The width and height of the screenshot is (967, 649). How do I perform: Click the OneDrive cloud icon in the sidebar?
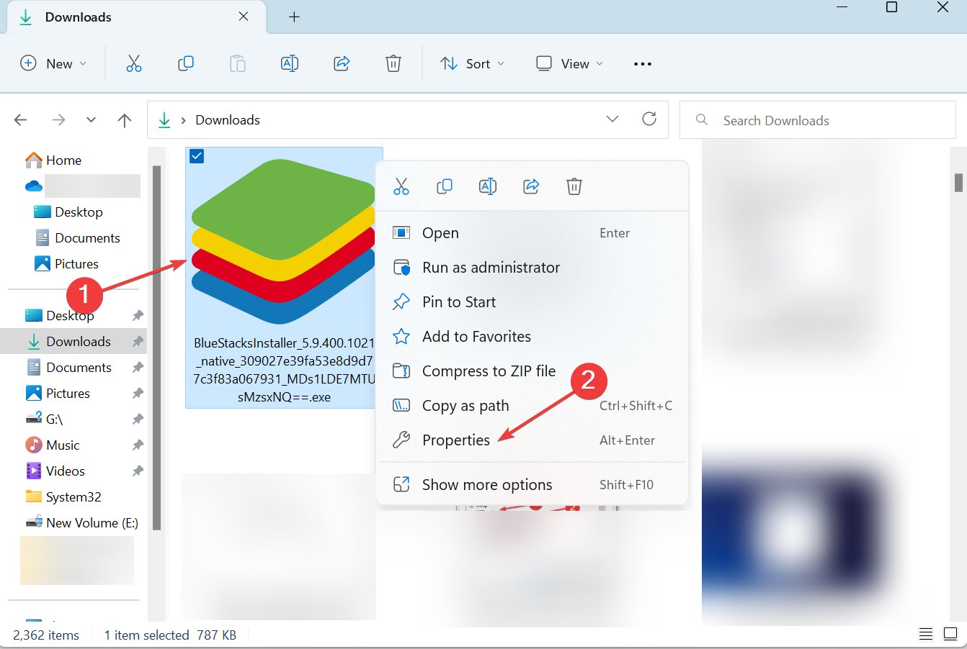(x=34, y=186)
